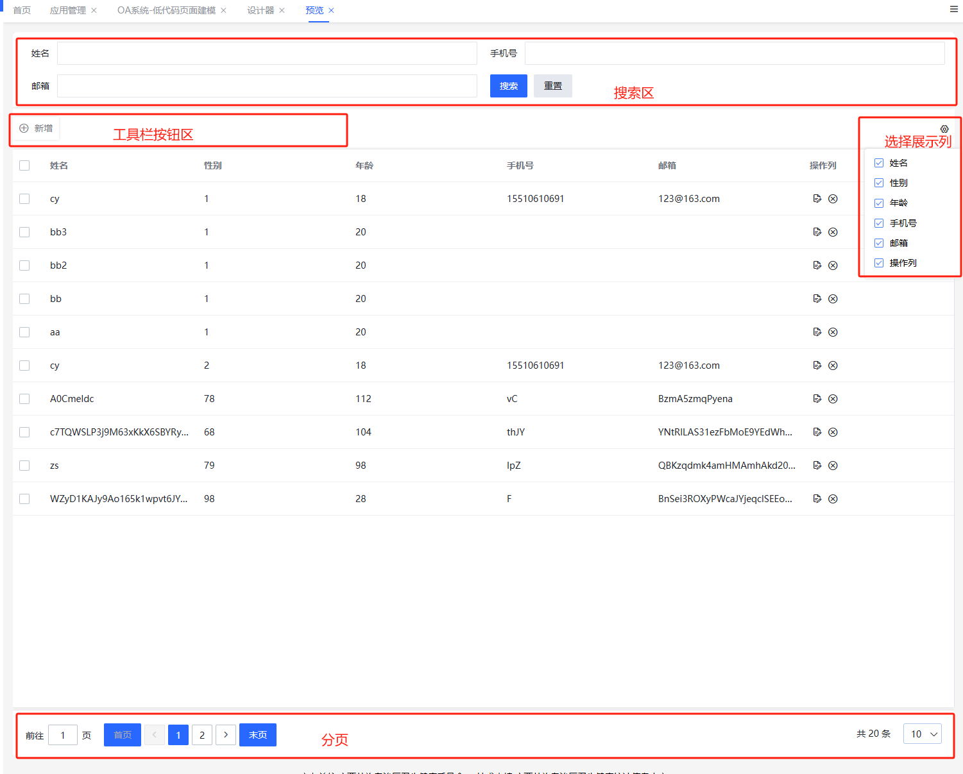Open the column settings gear icon

coord(944,129)
